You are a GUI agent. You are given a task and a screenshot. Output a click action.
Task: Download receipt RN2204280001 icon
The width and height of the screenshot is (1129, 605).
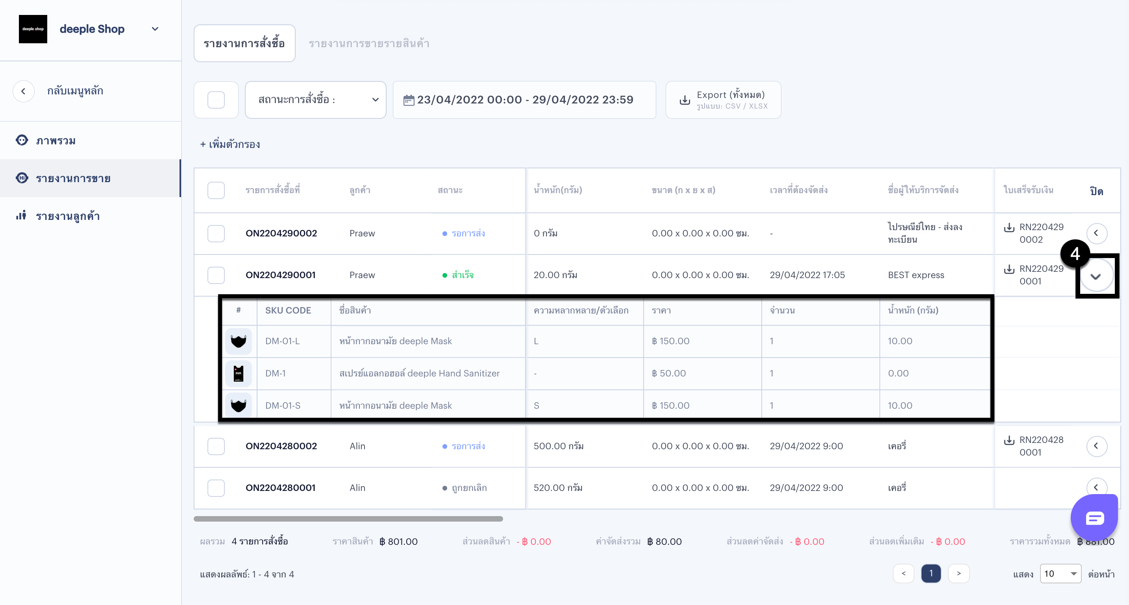click(1009, 440)
